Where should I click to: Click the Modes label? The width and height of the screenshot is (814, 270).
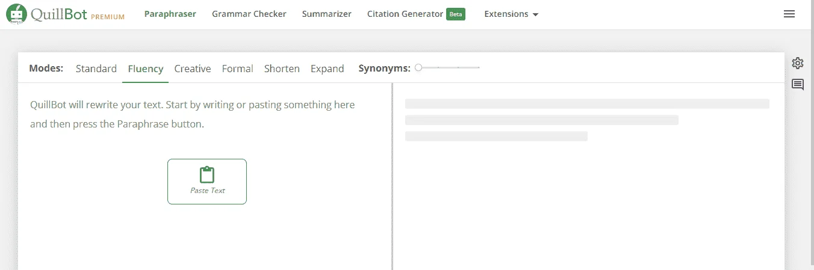[46, 69]
